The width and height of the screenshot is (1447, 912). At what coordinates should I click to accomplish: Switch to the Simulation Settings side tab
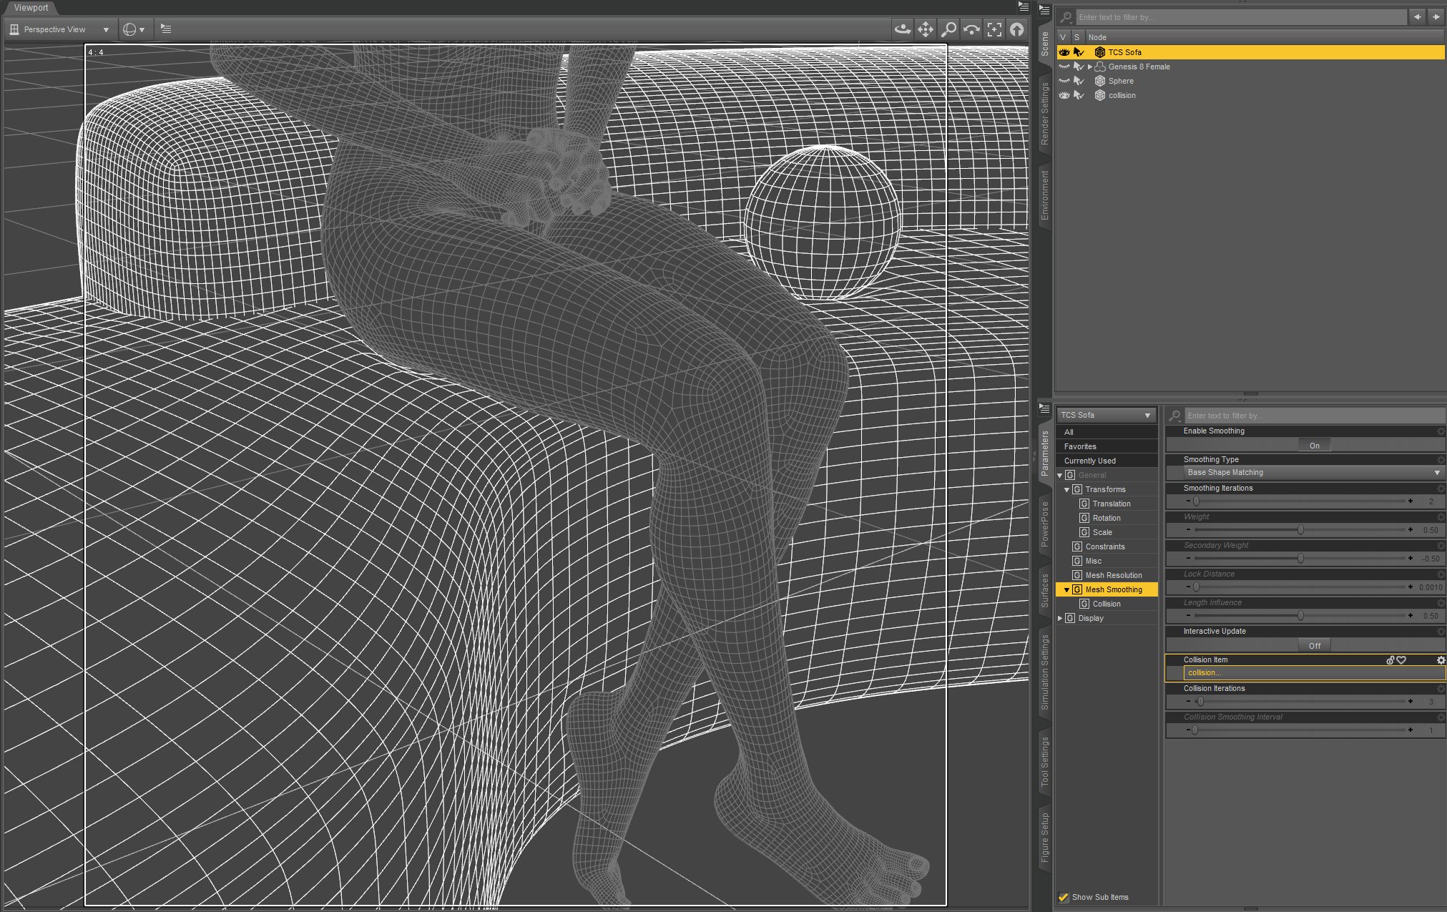1045,672
